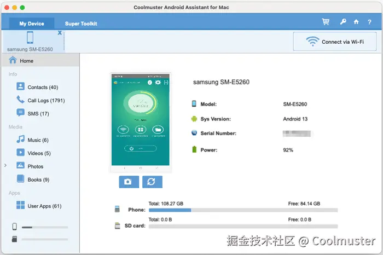This screenshot has width=383, height=255.
Task: Click the sidebar phone storage icon
Action: [x=15, y=227]
